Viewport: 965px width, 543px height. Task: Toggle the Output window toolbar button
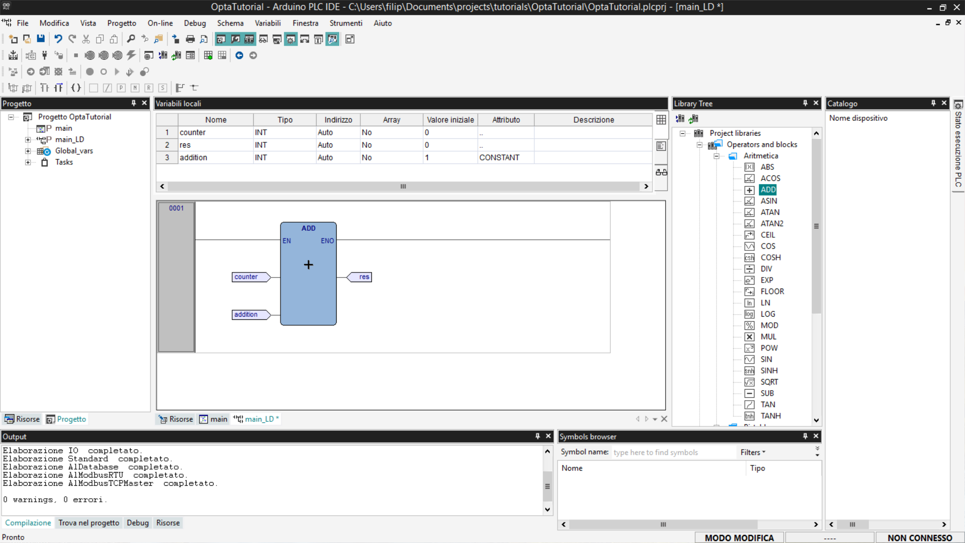pos(235,39)
